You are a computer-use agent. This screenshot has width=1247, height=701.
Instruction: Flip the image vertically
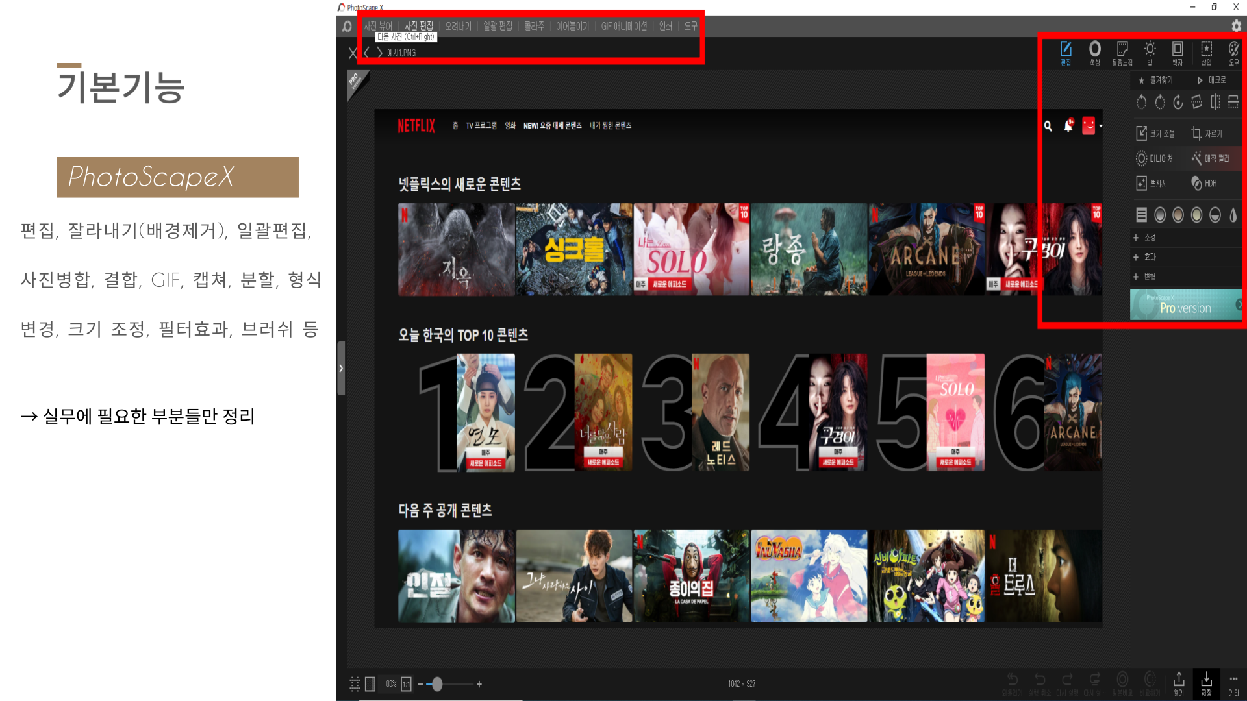(1233, 102)
